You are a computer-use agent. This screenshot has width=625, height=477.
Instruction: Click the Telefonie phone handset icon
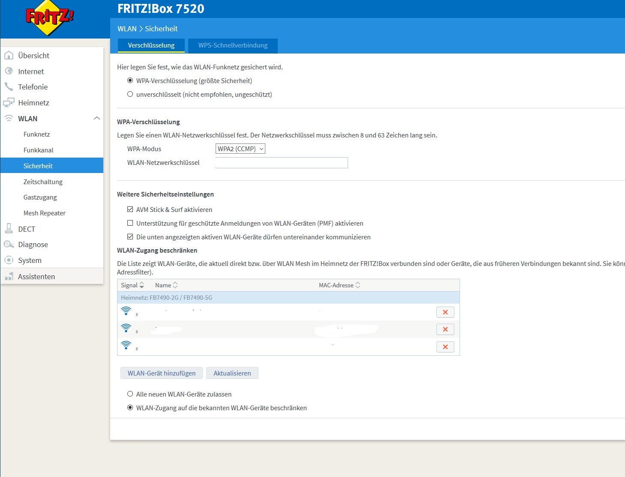(x=9, y=86)
